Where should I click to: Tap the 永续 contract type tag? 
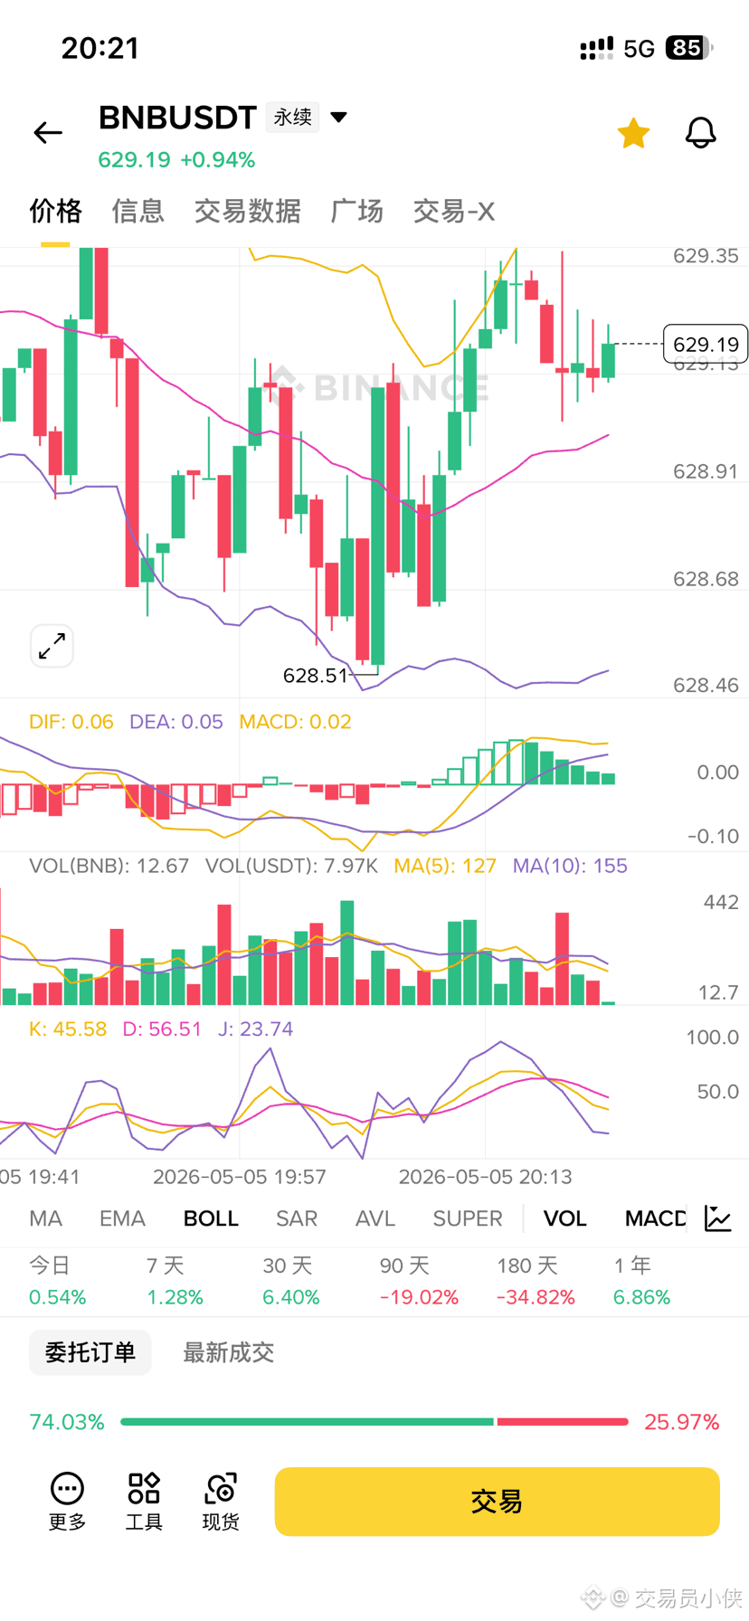(x=292, y=118)
